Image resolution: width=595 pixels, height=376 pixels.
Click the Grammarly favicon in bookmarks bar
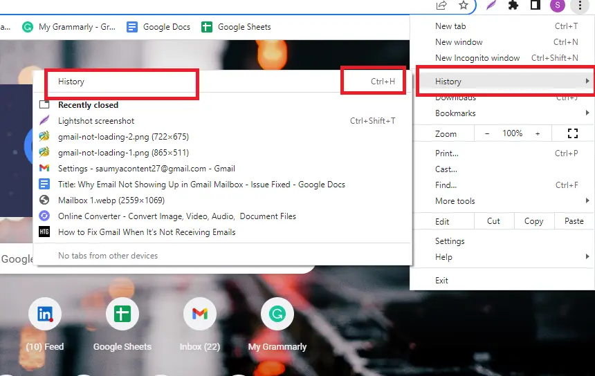[27, 27]
